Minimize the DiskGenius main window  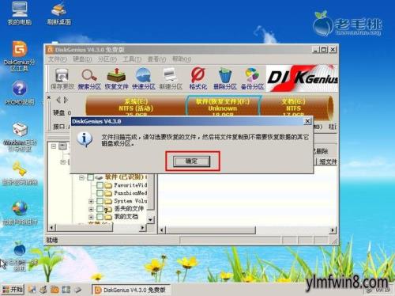click(x=315, y=49)
